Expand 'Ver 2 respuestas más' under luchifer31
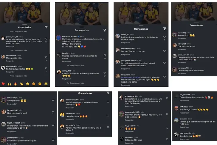The height and width of the screenshot is (145, 217). (x=75, y=65)
